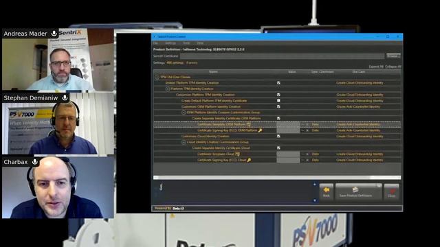Screen dimensions: 440x247
Task: Click the value field for Certificate Signing Key Cloud
Action: 288,160
